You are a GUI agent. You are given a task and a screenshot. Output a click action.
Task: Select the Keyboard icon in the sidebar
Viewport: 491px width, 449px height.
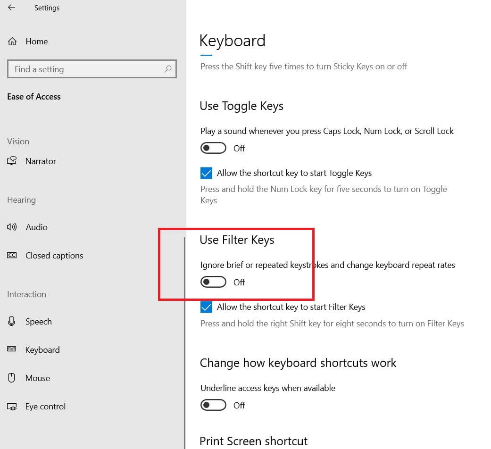coord(12,349)
